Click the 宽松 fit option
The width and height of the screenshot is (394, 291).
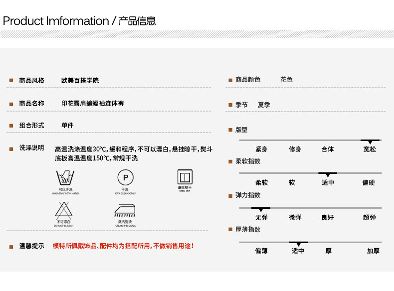pos(370,149)
